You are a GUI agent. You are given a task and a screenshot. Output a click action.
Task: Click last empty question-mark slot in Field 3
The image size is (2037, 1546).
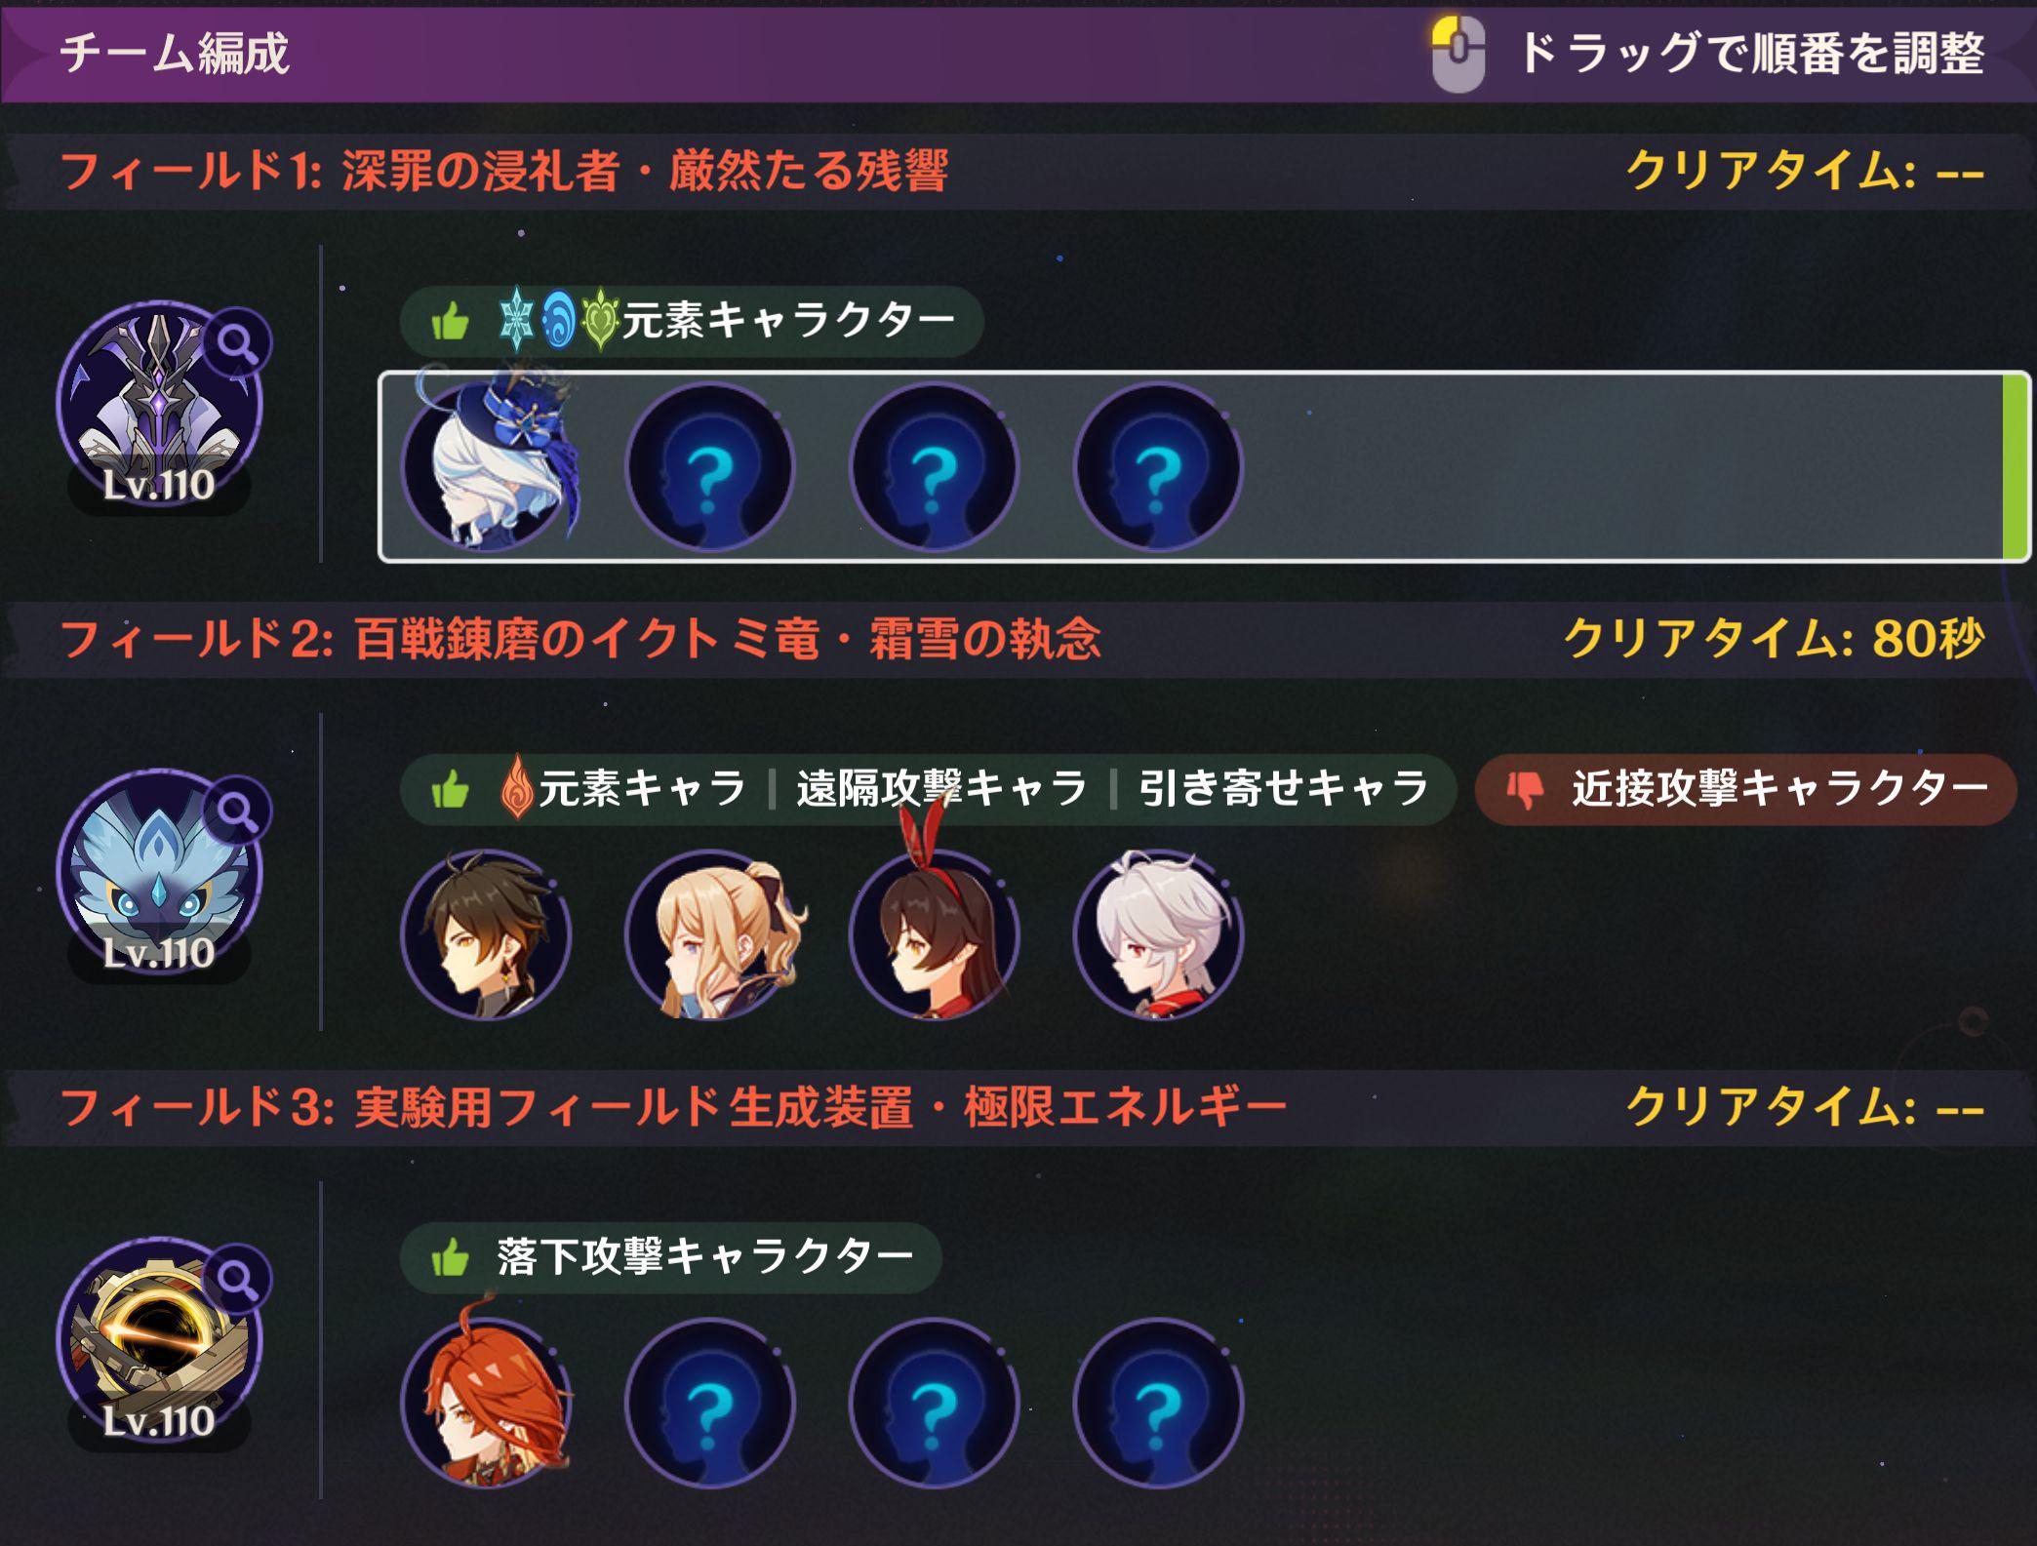coord(1158,1404)
